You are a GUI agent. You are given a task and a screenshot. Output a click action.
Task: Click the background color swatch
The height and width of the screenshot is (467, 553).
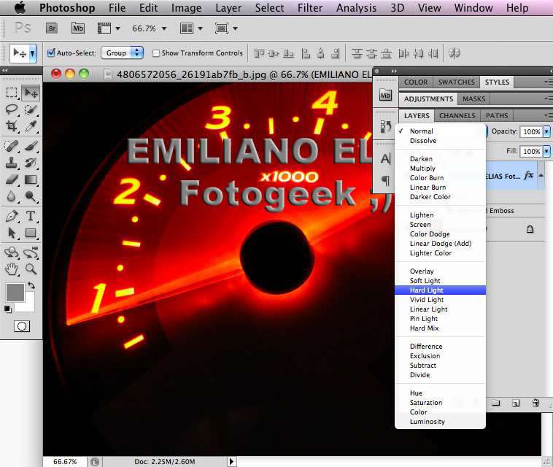(x=30, y=305)
